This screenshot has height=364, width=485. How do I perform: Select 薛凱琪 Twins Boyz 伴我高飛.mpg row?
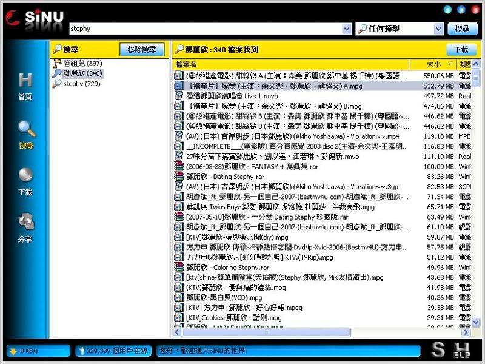pyautogui.click(x=322, y=207)
